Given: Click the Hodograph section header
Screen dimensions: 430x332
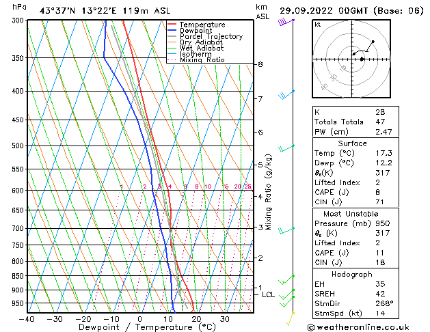Looking at the screenshot, I should tap(352, 274).
